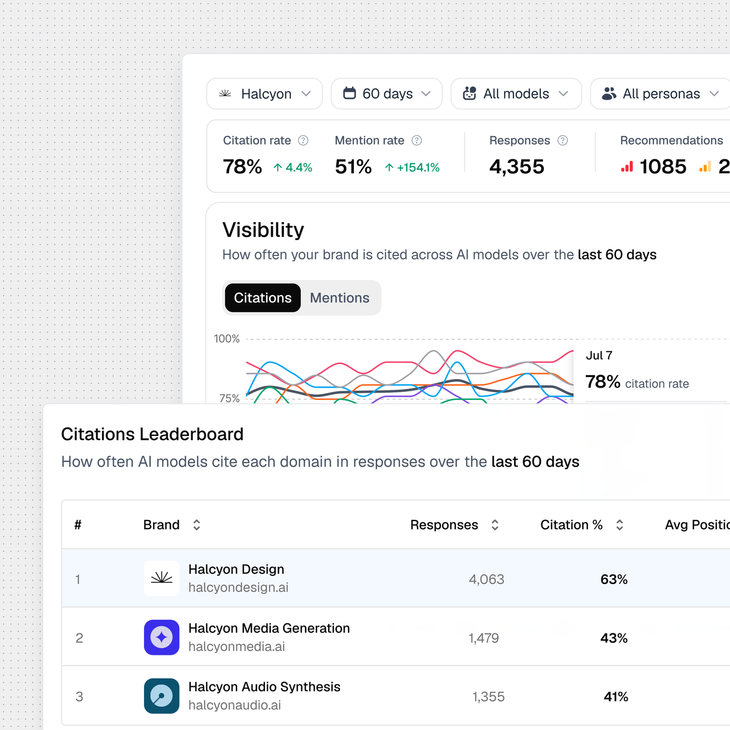The image size is (730, 730).
Task: Click the halcyondesign.ai domain text
Action: [238, 588]
